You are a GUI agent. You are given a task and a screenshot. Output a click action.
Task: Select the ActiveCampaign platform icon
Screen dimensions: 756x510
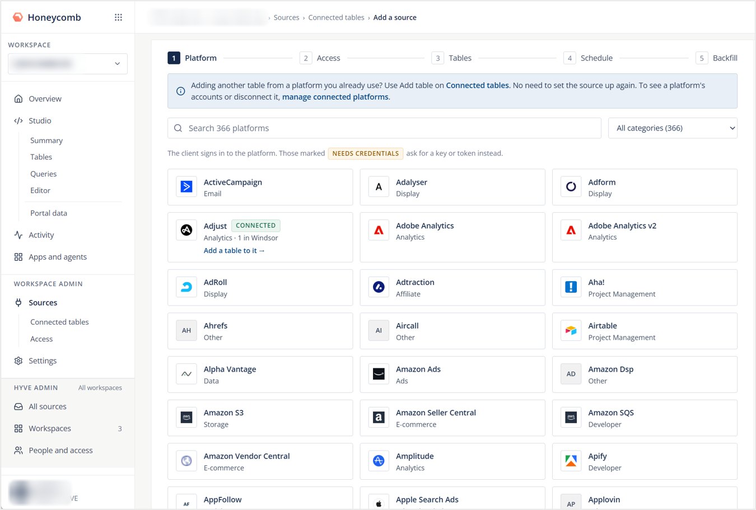point(186,187)
